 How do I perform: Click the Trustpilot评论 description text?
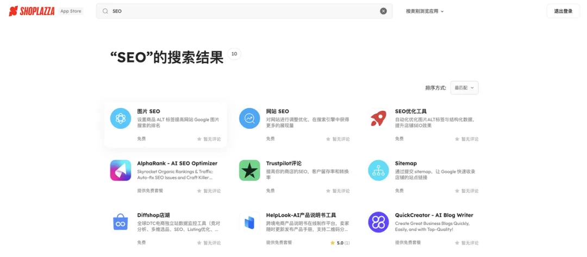(308, 175)
